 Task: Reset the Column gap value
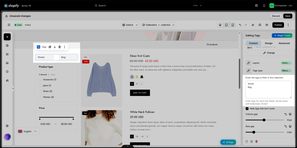[x=286, y=114]
